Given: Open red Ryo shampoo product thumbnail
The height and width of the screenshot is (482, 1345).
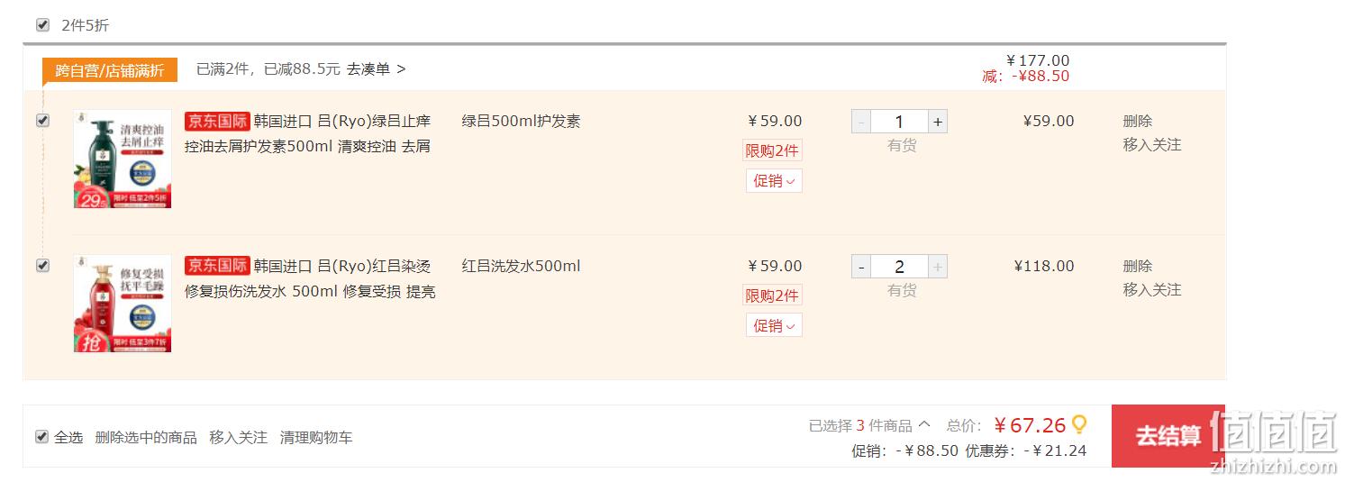Looking at the screenshot, I should pyautogui.click(x=123, y=304).
